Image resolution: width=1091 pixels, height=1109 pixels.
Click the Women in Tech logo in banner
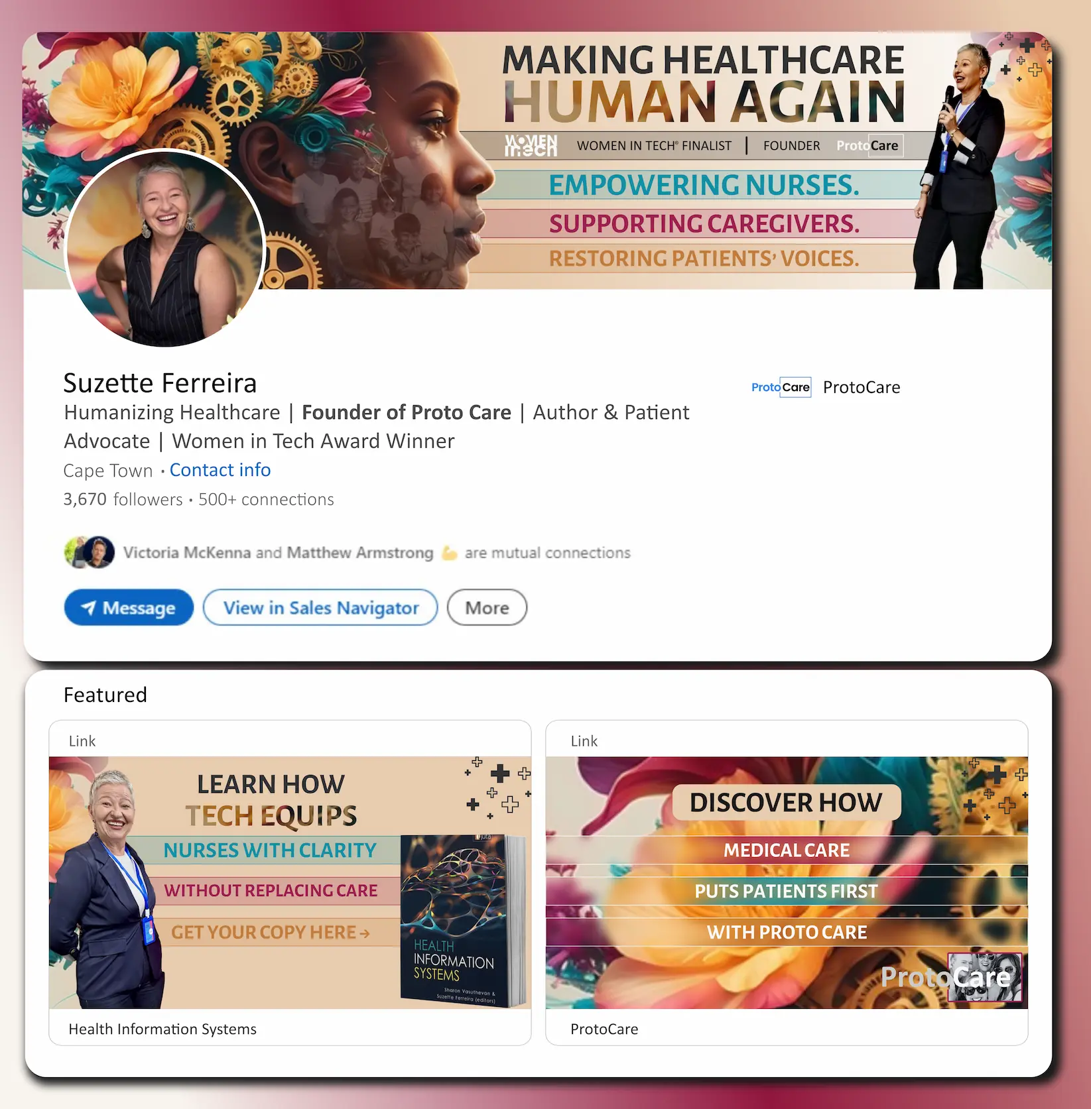click(x=531, y=145)
